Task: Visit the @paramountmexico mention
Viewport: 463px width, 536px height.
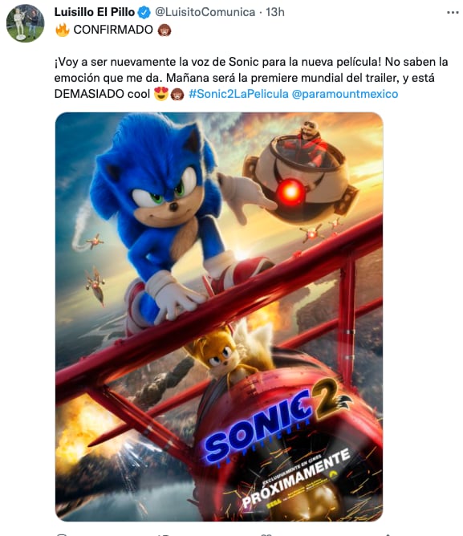Action: (x=345, y=94)
